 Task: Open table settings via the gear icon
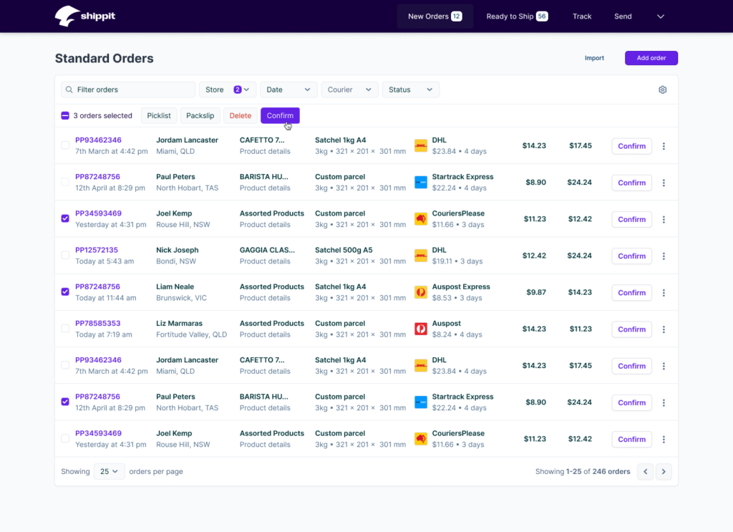[x=662, y=90]
